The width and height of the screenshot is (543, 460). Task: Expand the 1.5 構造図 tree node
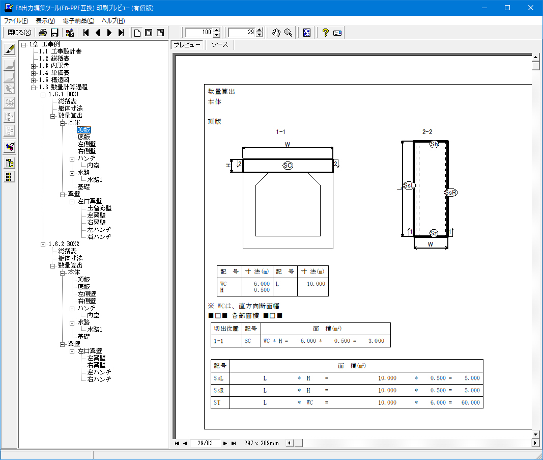(x=33, y=80)
